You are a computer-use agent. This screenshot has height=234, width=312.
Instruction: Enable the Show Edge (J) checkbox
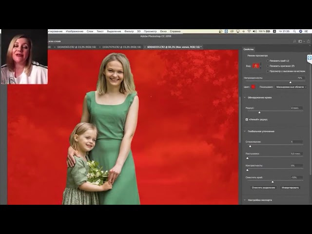pyautogui.click(x=268, y=61)
